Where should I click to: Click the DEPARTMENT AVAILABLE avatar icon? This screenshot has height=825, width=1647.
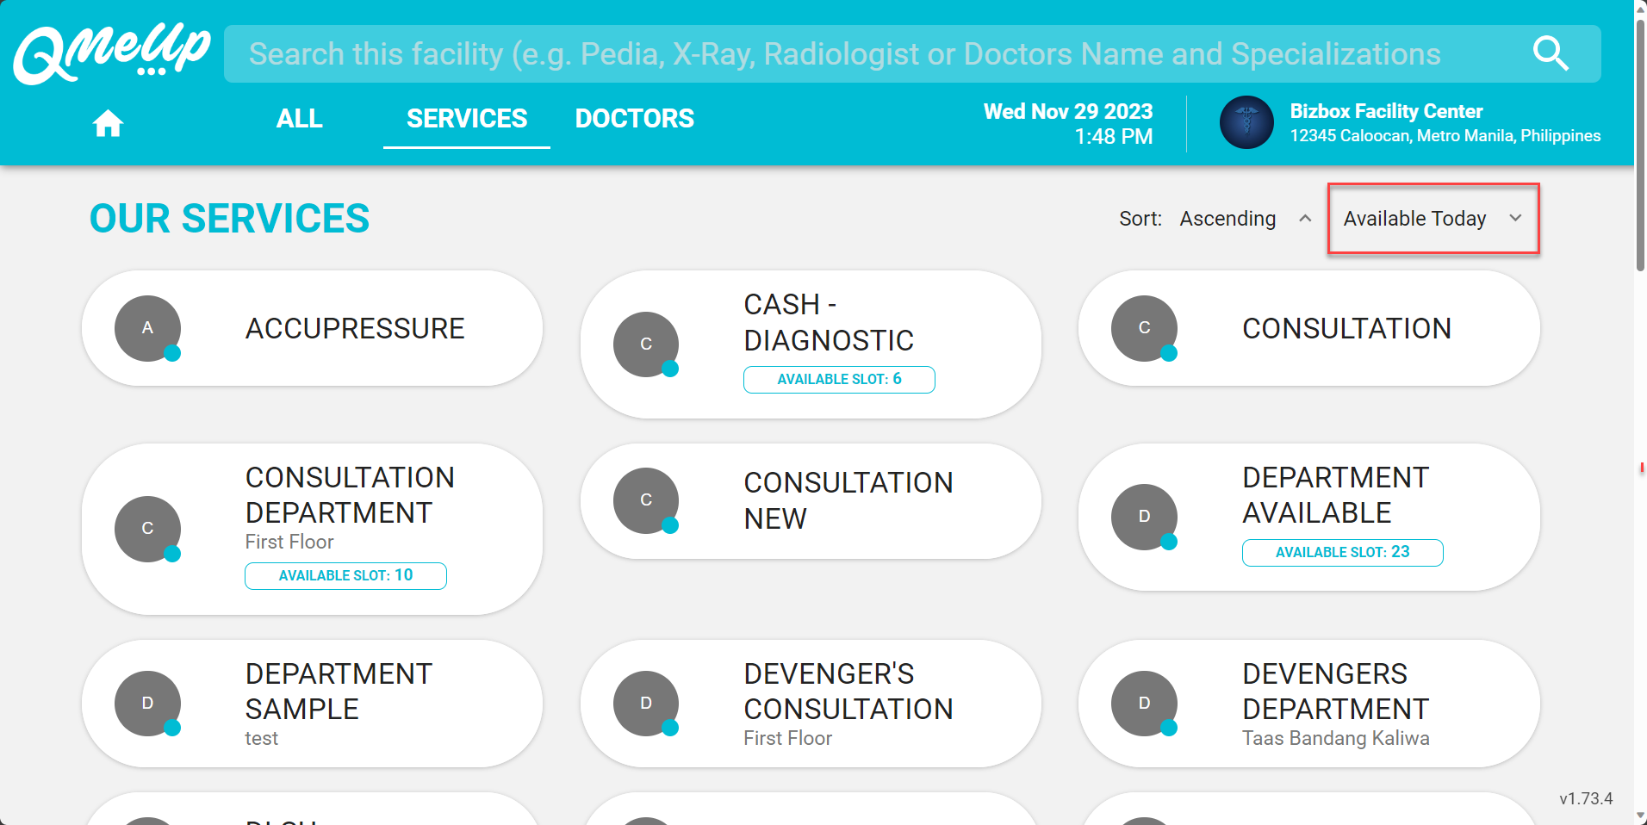point(1144,517)
